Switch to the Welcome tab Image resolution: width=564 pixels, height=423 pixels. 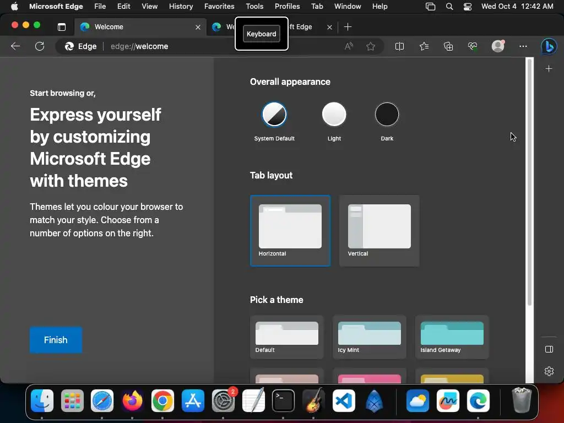140,27
